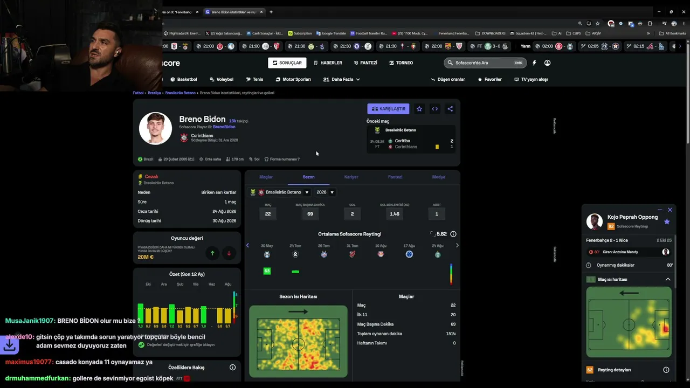690x388 pixels.
Task: Open info for Ortalama Sofascore Reytingi
Action: [453, 234]
